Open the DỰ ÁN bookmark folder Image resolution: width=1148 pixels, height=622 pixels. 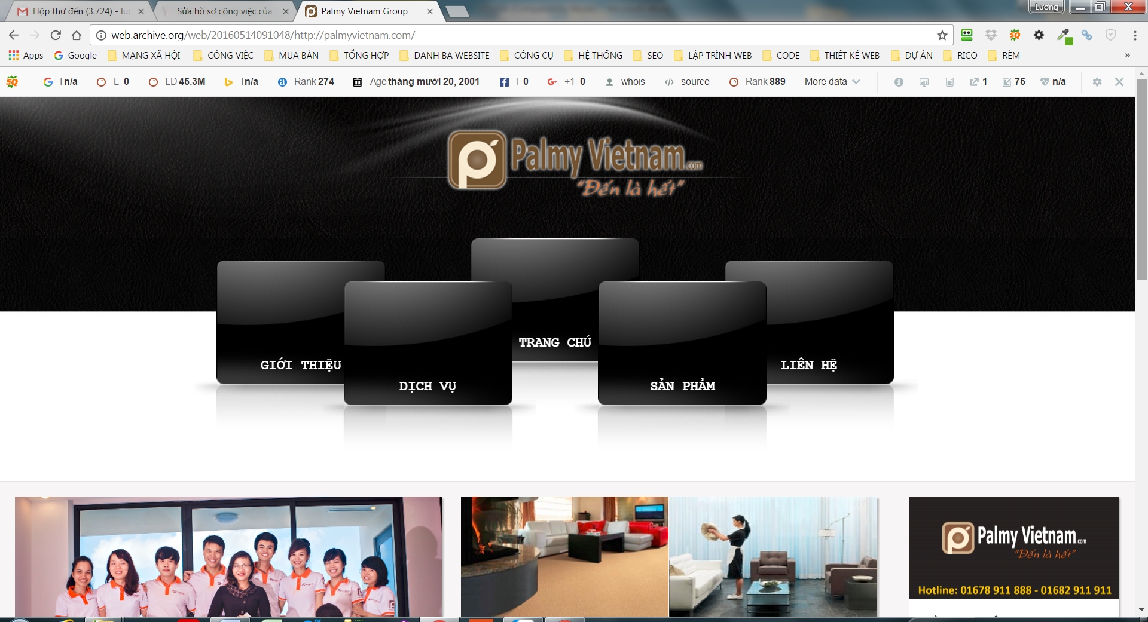pos(912,56)
